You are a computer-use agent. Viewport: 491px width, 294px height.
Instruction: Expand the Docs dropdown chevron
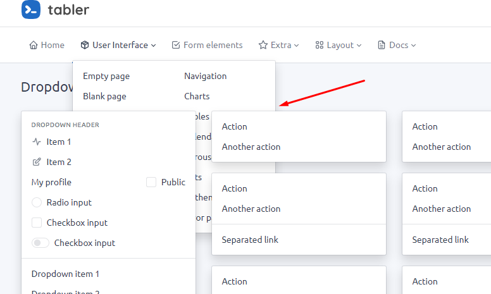[413, 46]
